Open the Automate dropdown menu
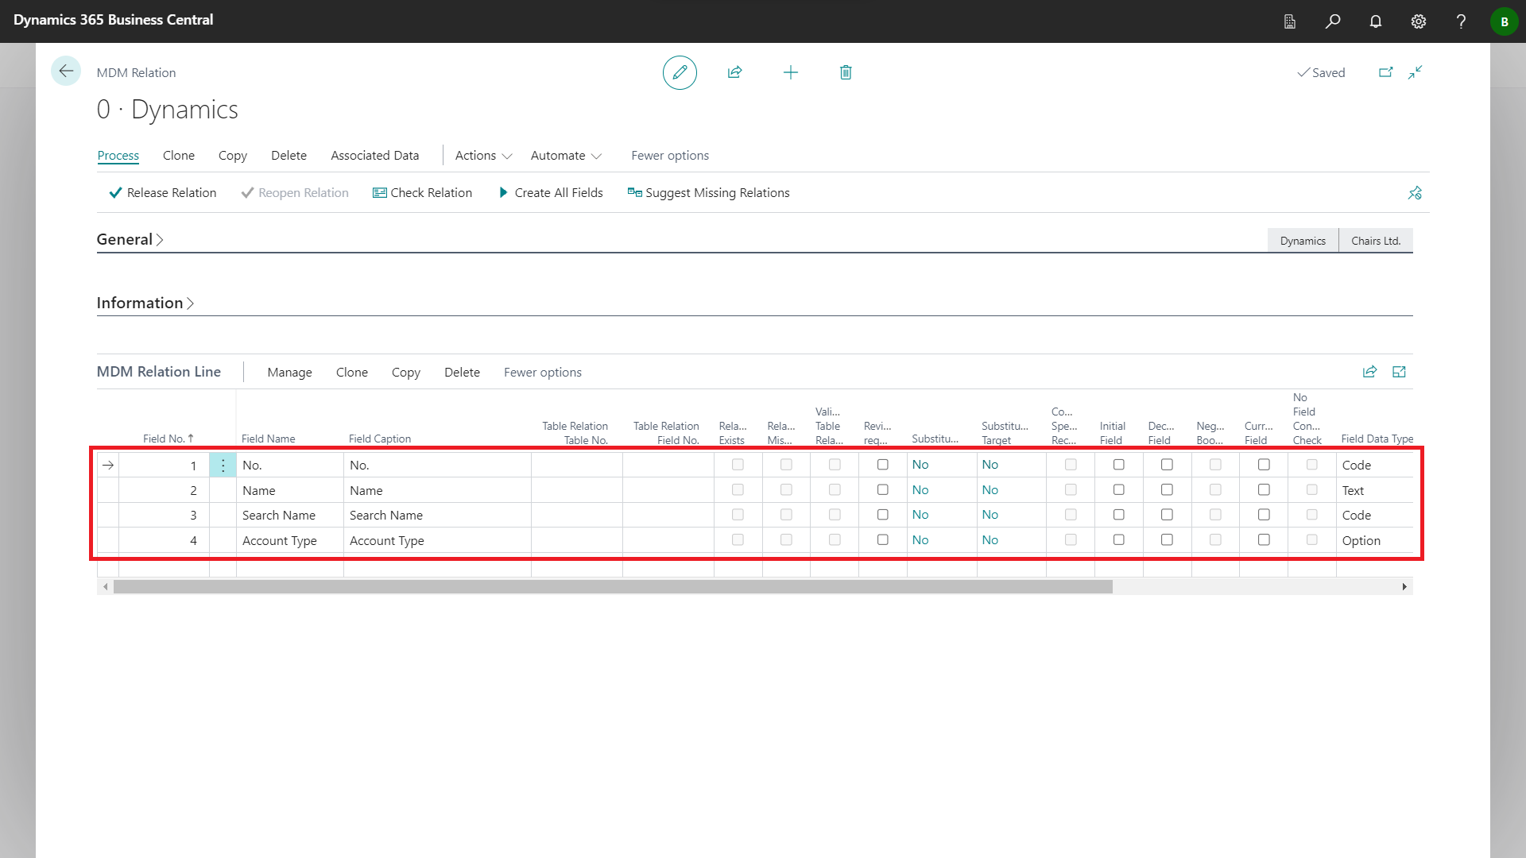 pos(566,156)
